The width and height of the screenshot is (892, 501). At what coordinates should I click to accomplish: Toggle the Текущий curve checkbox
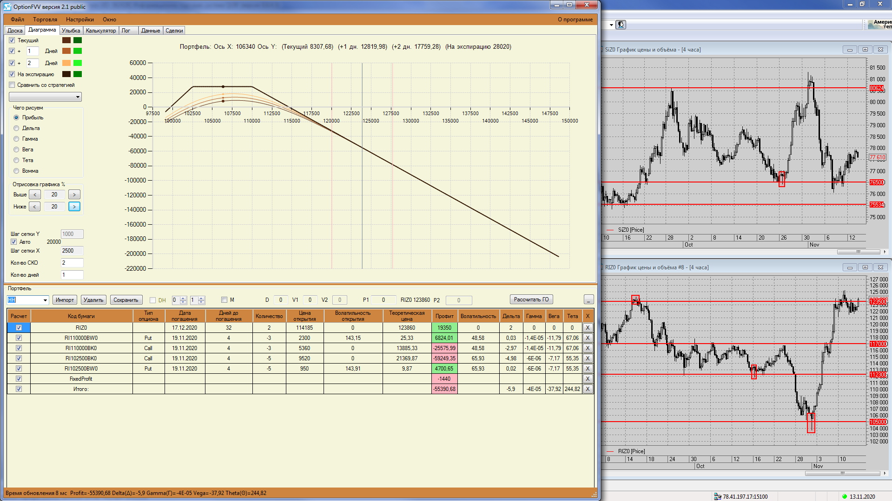(x=12, y=40)
